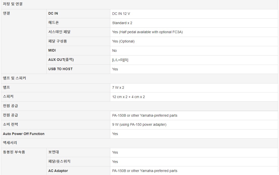The height and width of the screenshot is (175, 279).
Task: Select the AUX OUT(출력) label
Action: click(x=61, y=60)
